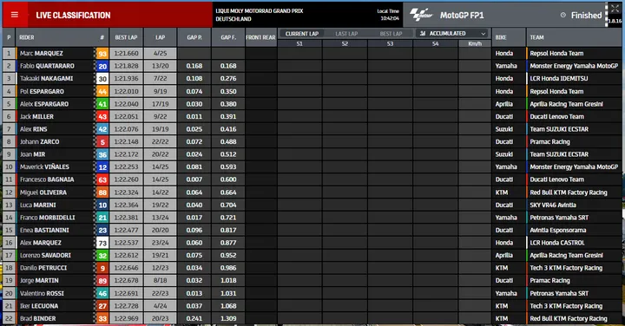The width and height of the screenshot is (625, 326).
Task: Sort by the Best Lap column header
Action: coord(126,37)
